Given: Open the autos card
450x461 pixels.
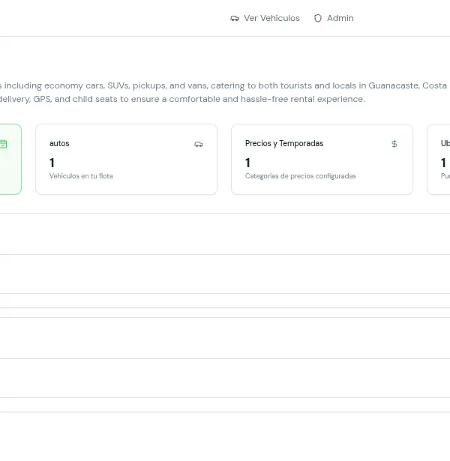Looking at the screenshot, I should click(x=127, y=159).
